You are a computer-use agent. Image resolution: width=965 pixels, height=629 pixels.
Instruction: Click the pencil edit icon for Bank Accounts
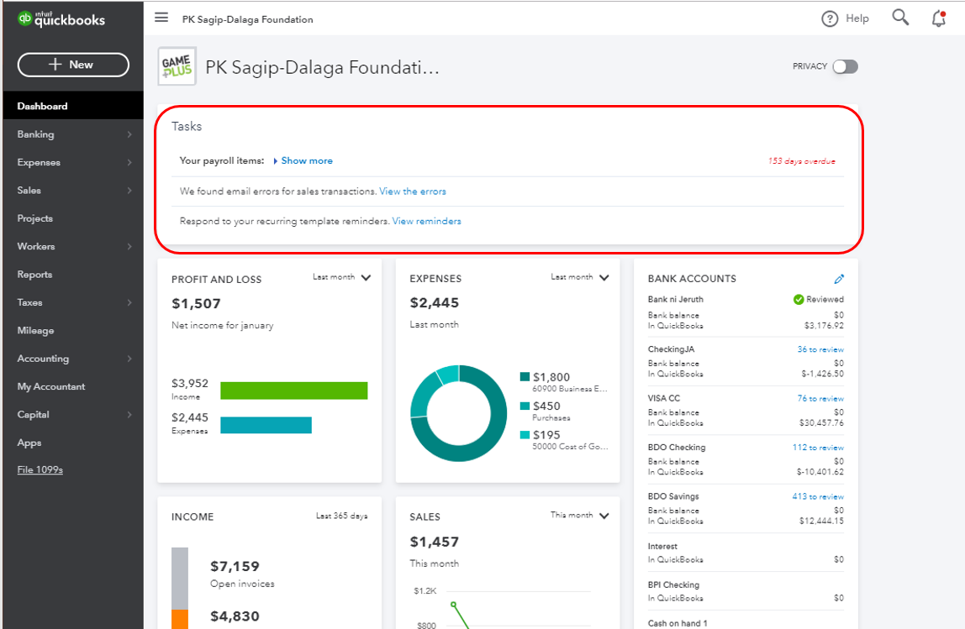tap(839, 279)
